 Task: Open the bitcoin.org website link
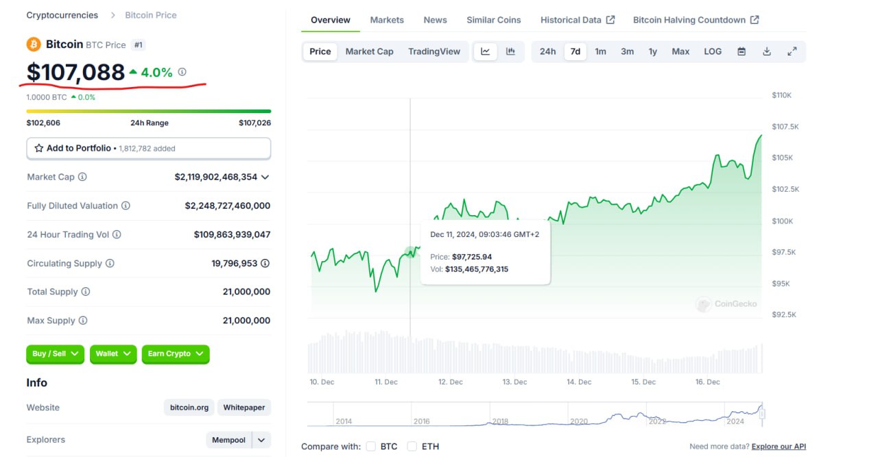click(189, 408)
